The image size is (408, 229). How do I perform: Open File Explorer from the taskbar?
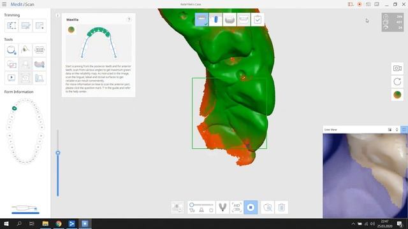tap(45, 223)
